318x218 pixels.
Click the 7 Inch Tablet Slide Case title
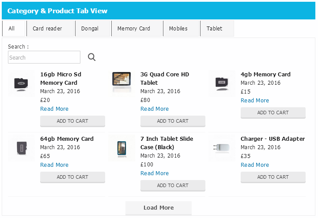coord(167,143)
